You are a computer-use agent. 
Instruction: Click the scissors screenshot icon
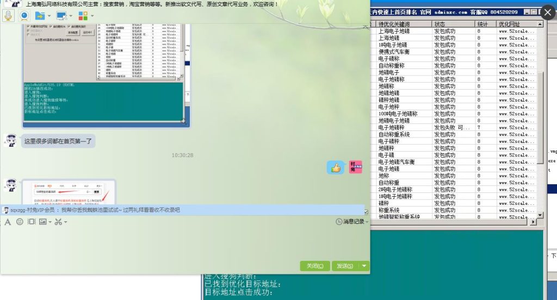click(x=58, y=222)
